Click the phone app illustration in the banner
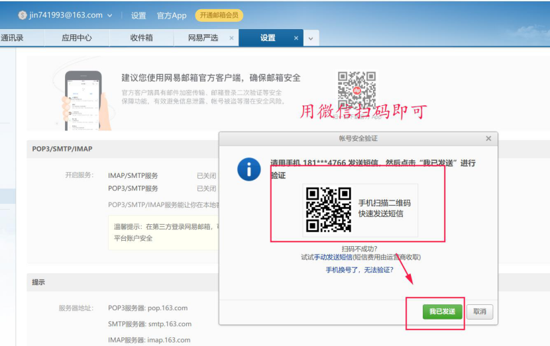550x346 pixels. (x=83, y=101)
